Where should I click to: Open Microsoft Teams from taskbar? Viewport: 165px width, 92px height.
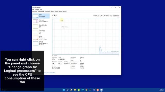pyautogui.click(x=94, y=90)
